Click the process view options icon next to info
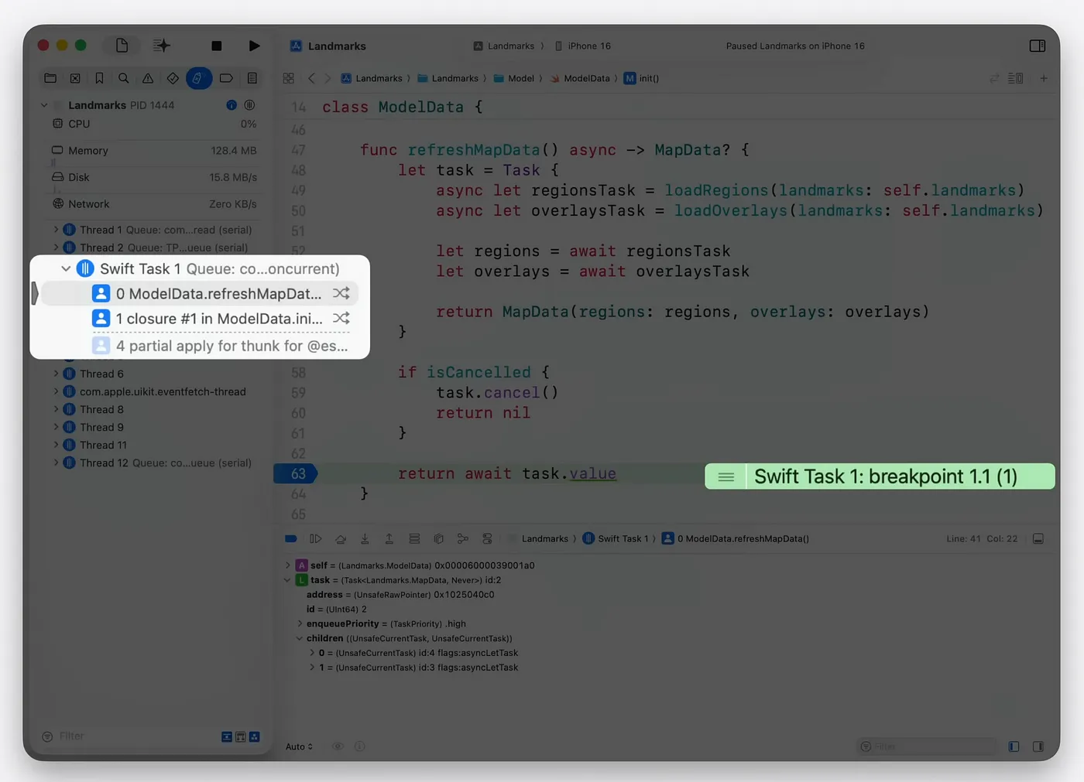The width and height of the screenshot is (1084, 782). coord(249,104)
